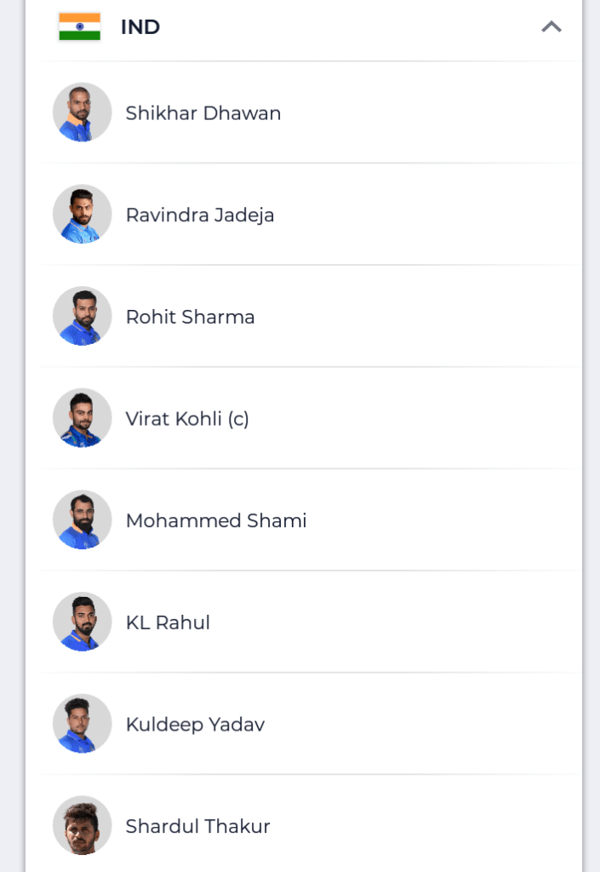This screenshot has width=600, height=872.
Task: Open the KL Rahul player name
Action: (x=168, y=622)
